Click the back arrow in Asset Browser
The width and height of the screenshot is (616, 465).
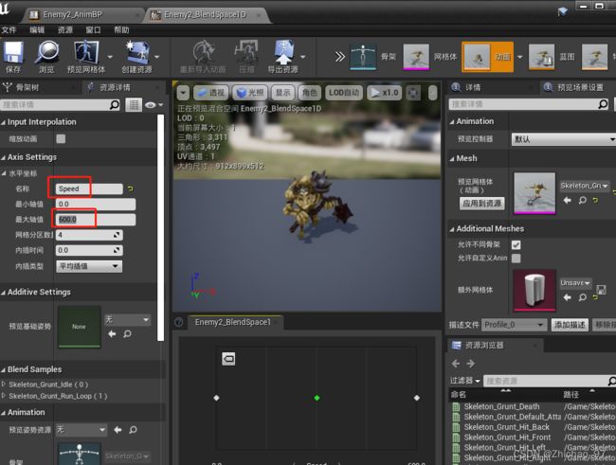tap(456, 364)
